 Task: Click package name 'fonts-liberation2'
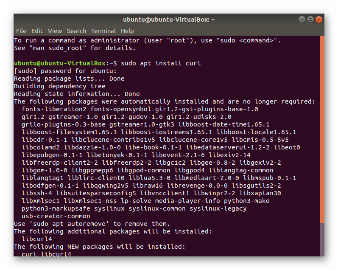coord(54,109)
